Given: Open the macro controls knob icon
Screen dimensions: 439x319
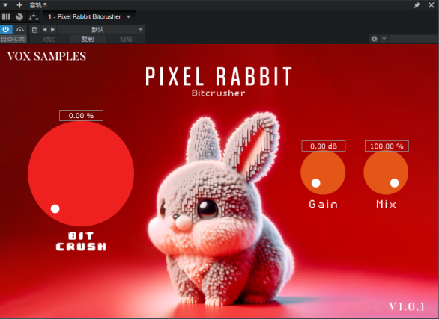Looking at the screenshot, I should pos(19,17).
